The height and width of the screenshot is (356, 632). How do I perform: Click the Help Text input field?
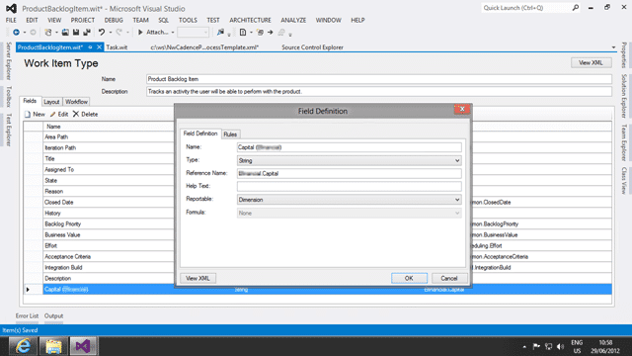(x=349, y=187)
